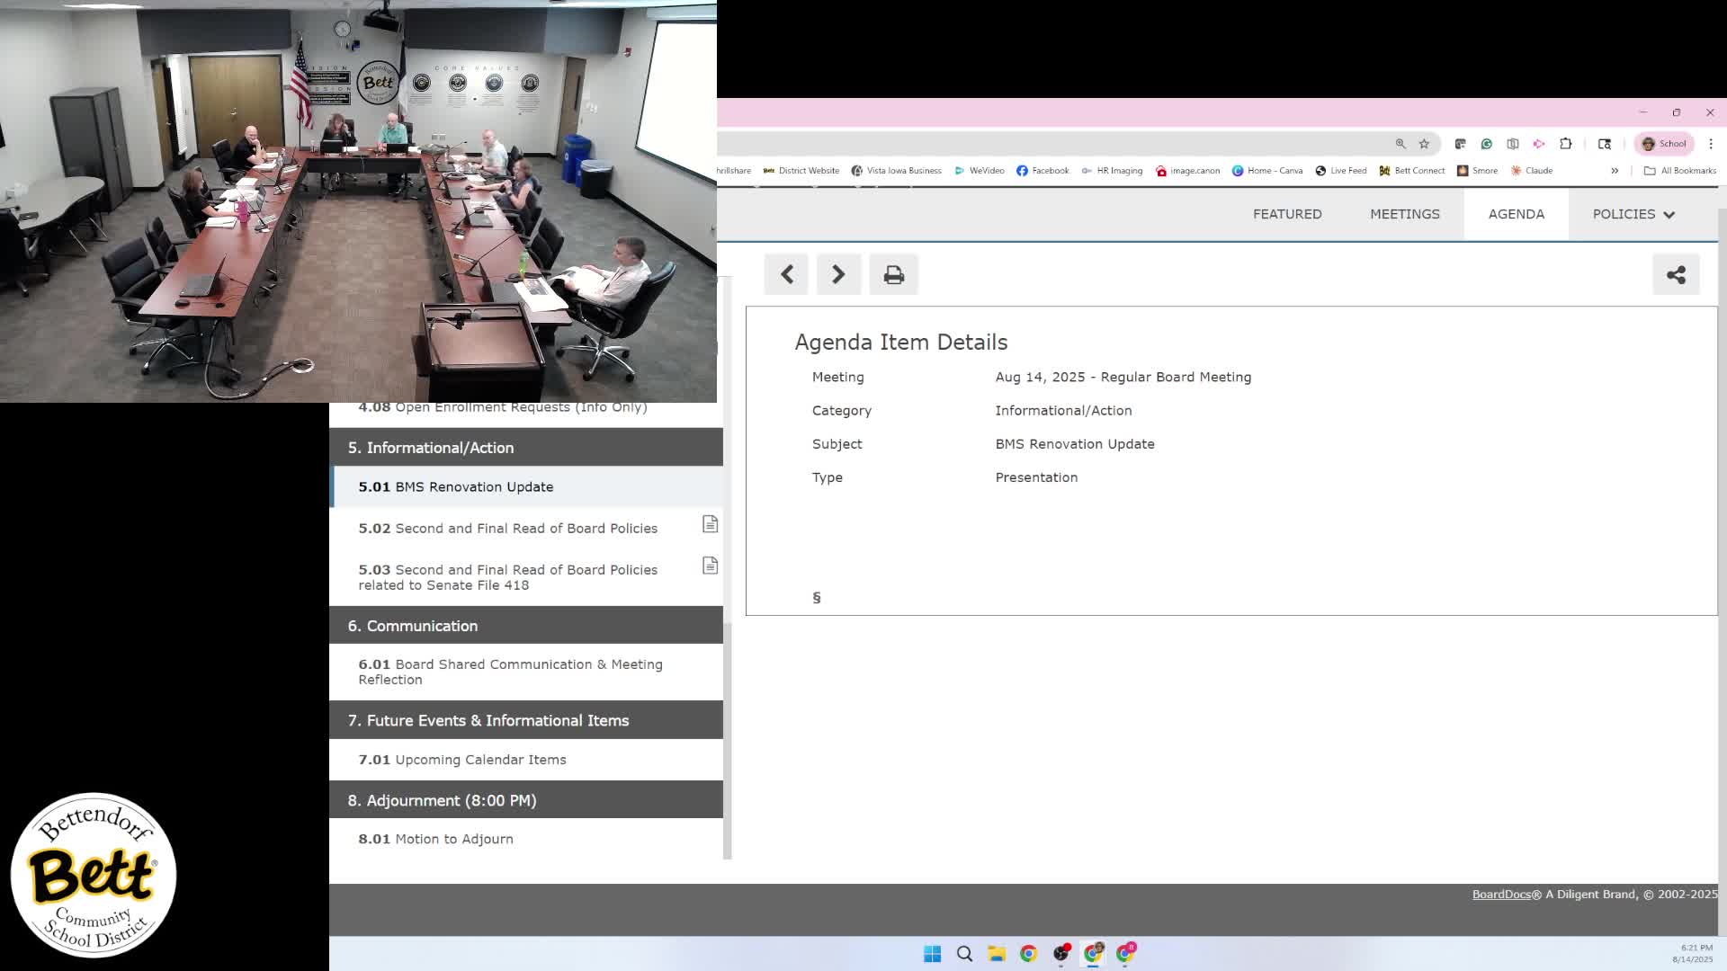Go to next agenda item arrow

[838, 274]
